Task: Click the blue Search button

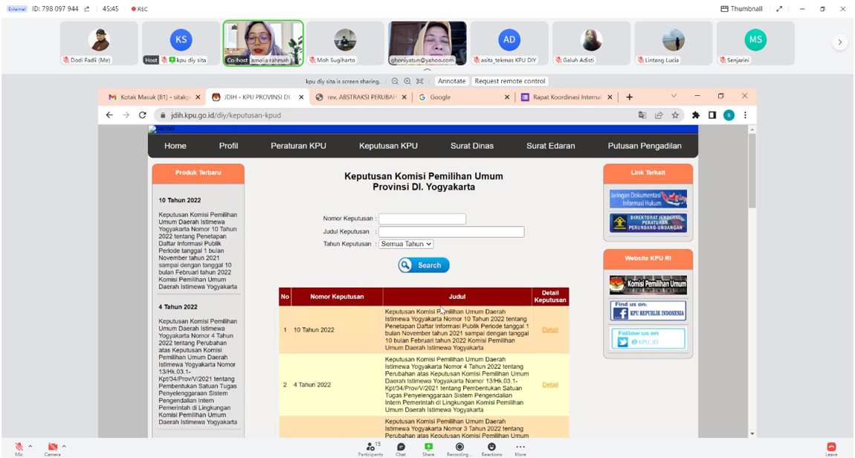Action: pos(424,265)
